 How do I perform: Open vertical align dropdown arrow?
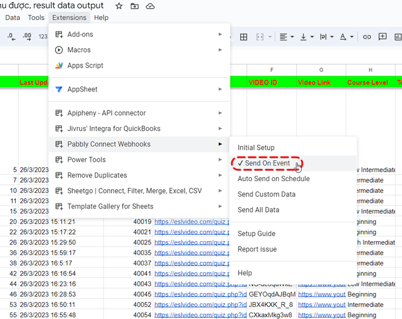pos(312,37)
